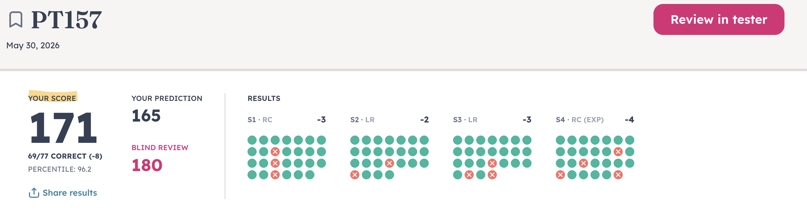Bookmark the PT157 test
The width and height of the screenshot is (807, 217).
click(16, 19)
